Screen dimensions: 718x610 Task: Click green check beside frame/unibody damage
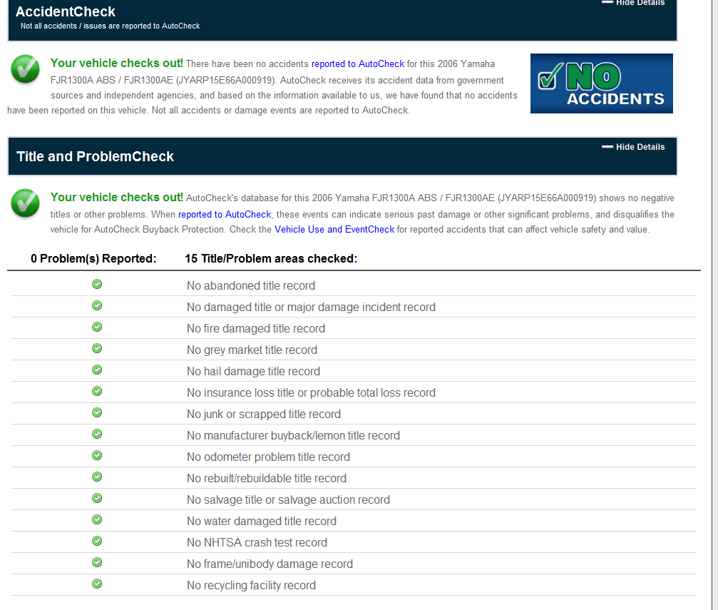click(x=97, y=562)
